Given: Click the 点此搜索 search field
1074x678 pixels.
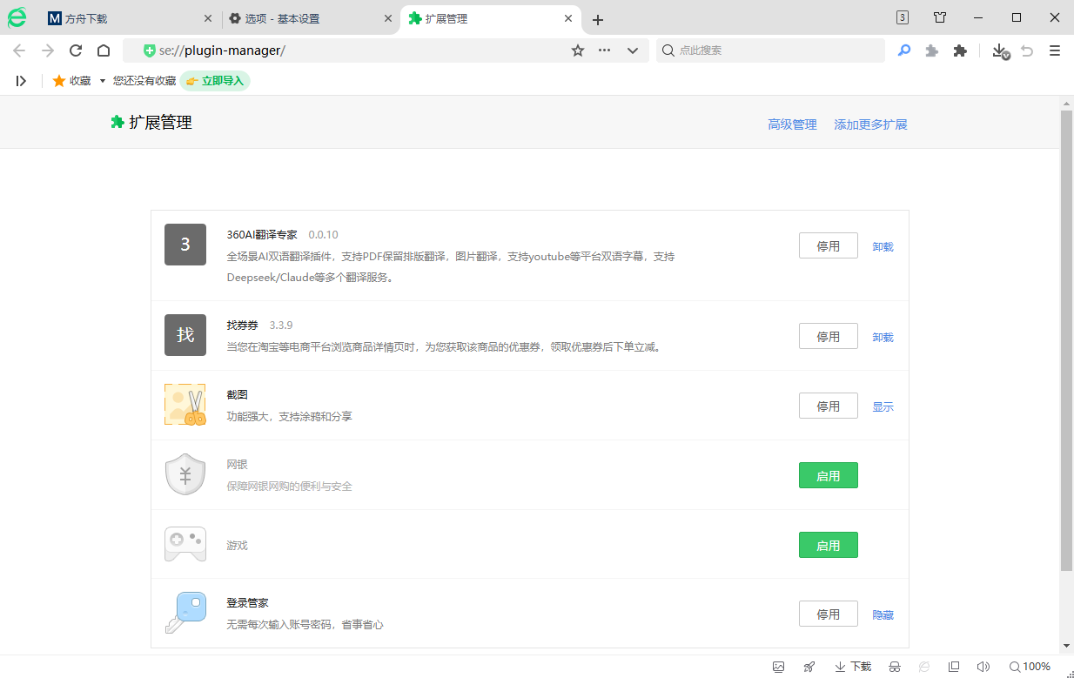Looking at the screenshot, I should 770,50.
